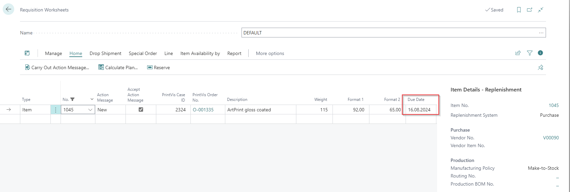Viewport: 570px width, 192px height.
Task: Click the bookmark icon
Action: pos(519,10)
